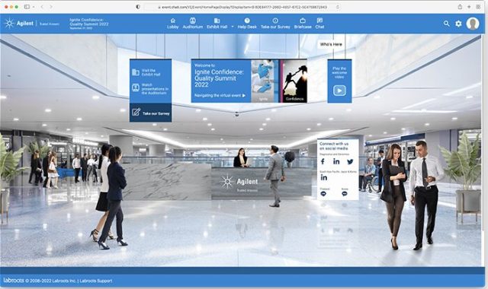Click the Take our Survey sign button
The image size is (488, 289).
(x=151, y=113)
